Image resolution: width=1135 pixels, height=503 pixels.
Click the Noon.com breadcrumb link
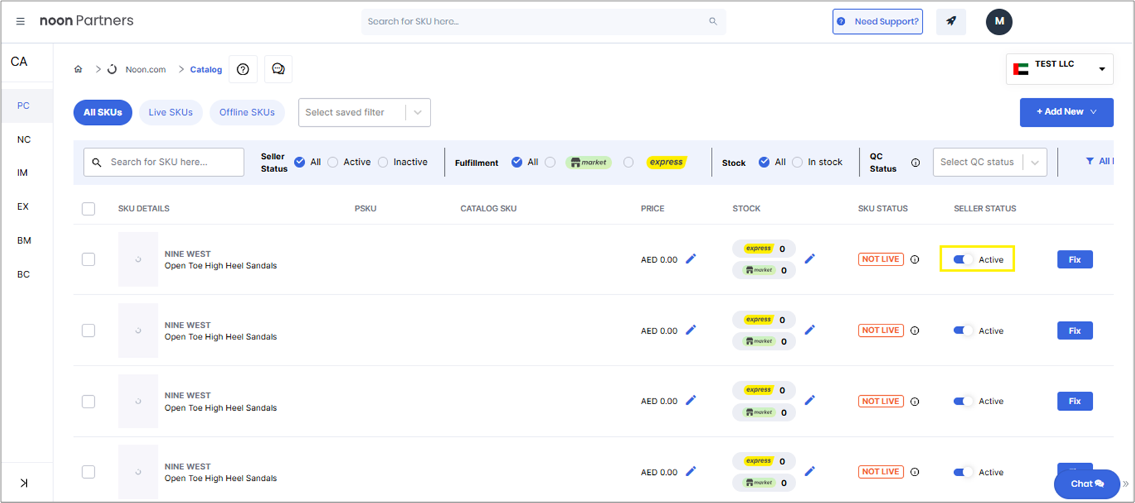[145, 69]
